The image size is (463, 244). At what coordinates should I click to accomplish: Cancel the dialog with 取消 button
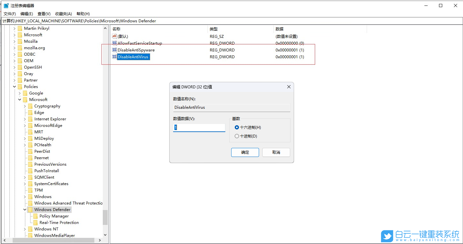(x=276, y=152)
